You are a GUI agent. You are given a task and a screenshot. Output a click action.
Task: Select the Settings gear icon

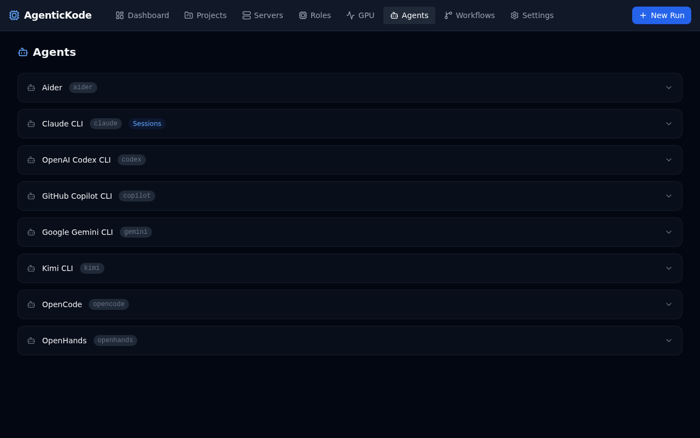tap(515, 15)
